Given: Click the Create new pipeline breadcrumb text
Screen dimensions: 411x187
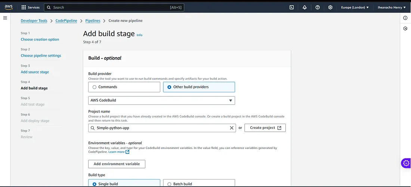Looking at the screenshot, I should tap(126, 20).
